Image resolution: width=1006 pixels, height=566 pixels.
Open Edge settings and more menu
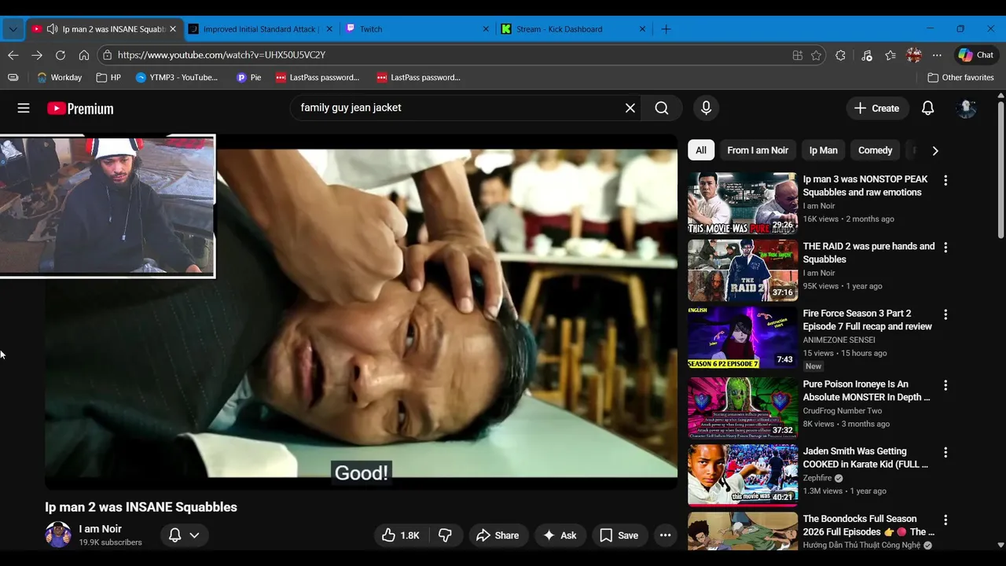tap(937, 55)
